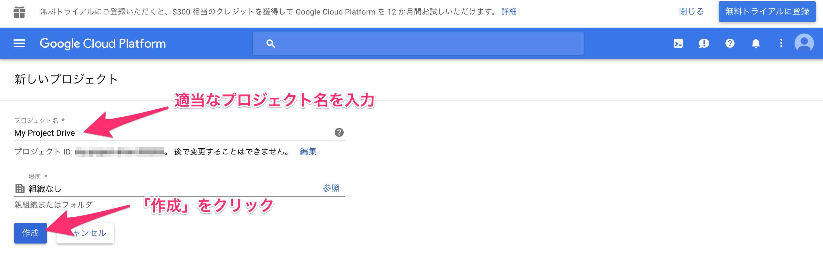Click the organization building icon
Screen dimensions: 823x258
[20, 188]
